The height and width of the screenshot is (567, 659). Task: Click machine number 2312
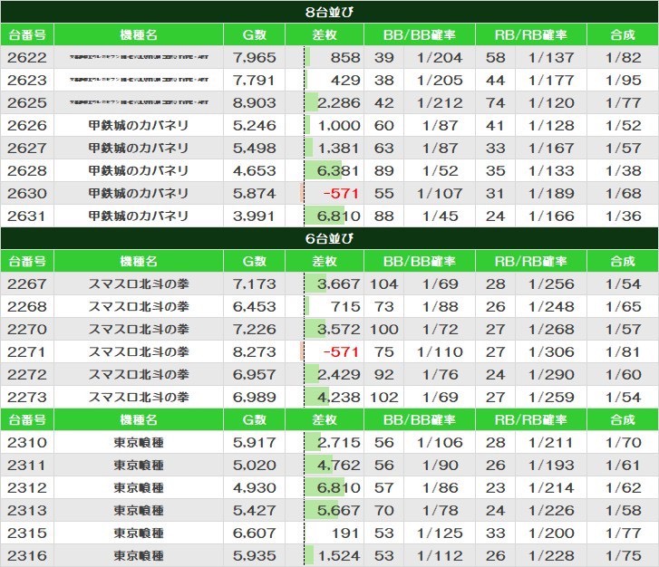[x=27, y=488]
